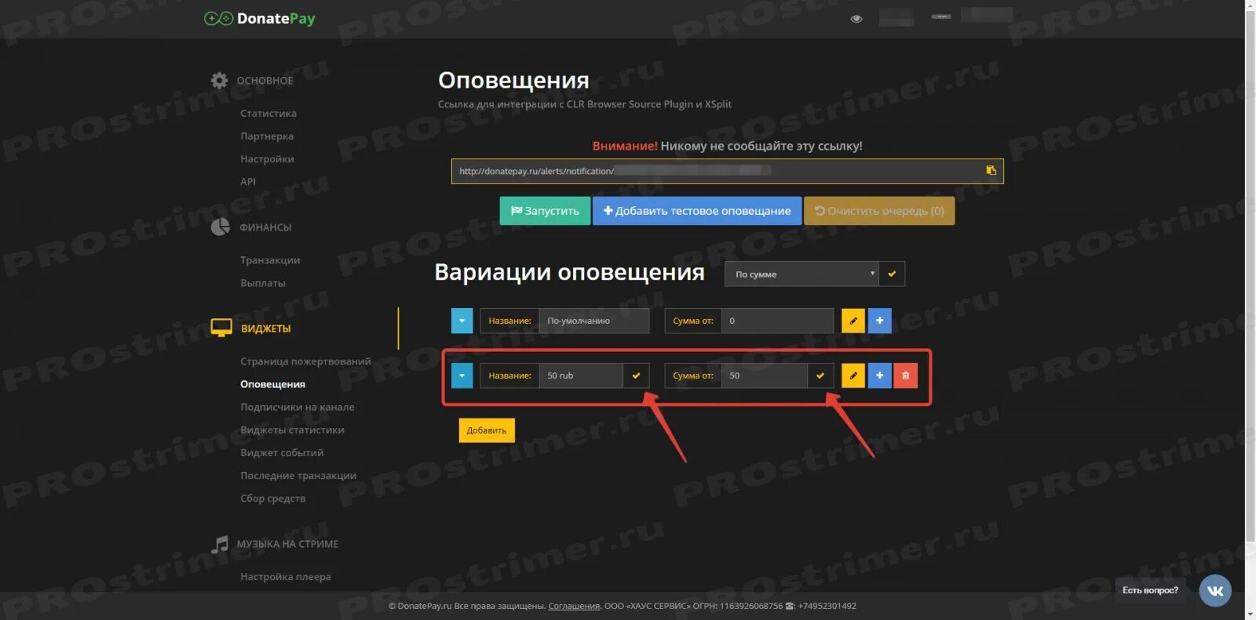Open Виджет событий in the sidebar
Image resolution: width=1256 pixels, height=620 pixels.
coord(282,452)
